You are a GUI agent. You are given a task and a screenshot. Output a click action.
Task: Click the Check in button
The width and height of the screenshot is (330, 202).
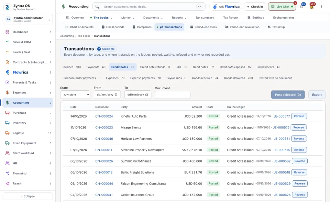[255, 7]
